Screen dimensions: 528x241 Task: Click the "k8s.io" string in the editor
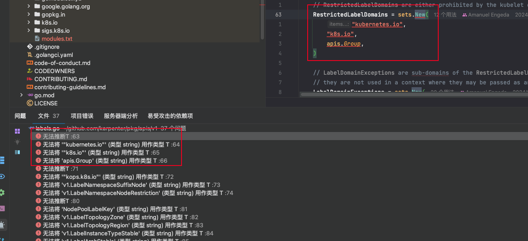(x=340, y=34)
